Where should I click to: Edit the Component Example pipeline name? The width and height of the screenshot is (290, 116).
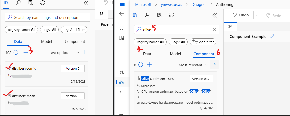[272, 36]
